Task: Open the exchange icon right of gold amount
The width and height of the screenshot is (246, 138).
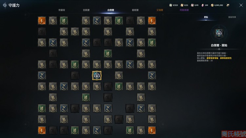Action: (228, 5)
